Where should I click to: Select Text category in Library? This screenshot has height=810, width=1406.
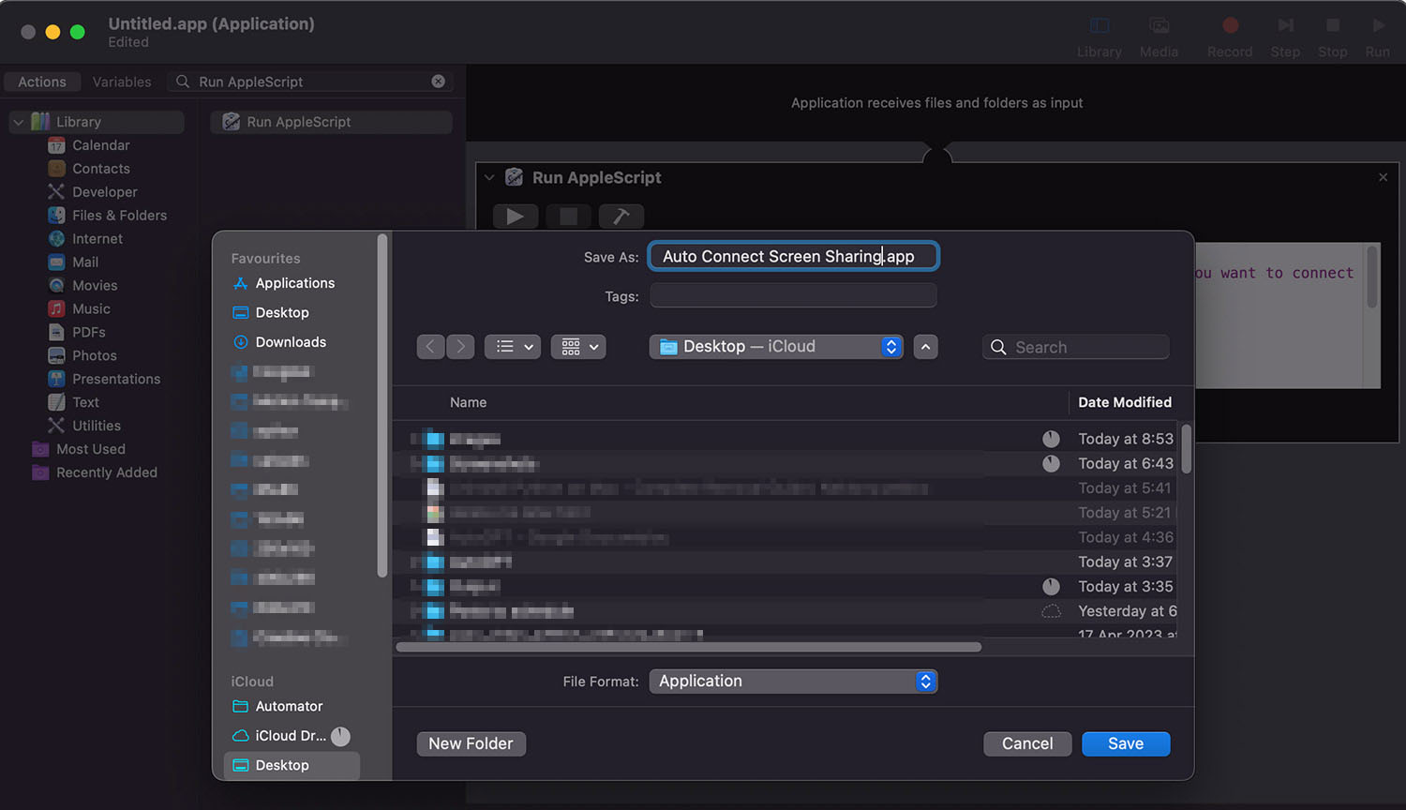(x=85, y=402)
